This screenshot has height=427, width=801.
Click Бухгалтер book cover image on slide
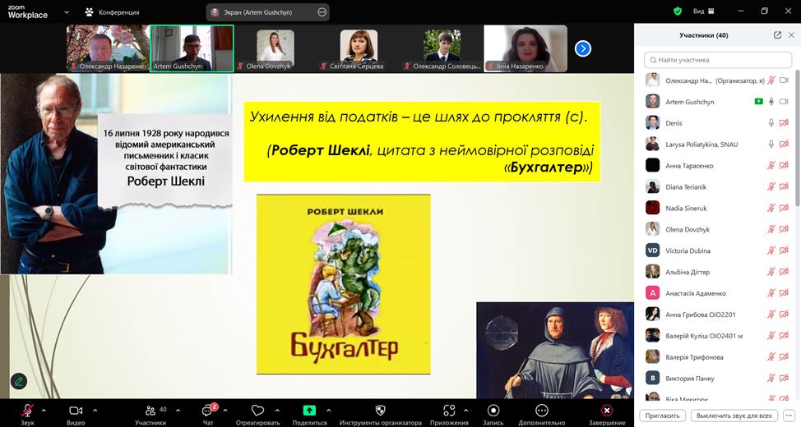coord(343,284)
